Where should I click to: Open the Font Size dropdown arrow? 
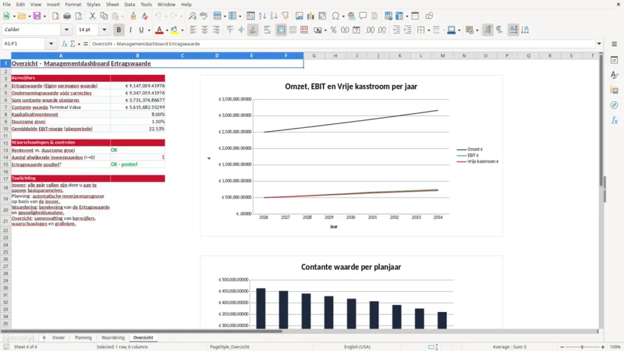(104, 29)
